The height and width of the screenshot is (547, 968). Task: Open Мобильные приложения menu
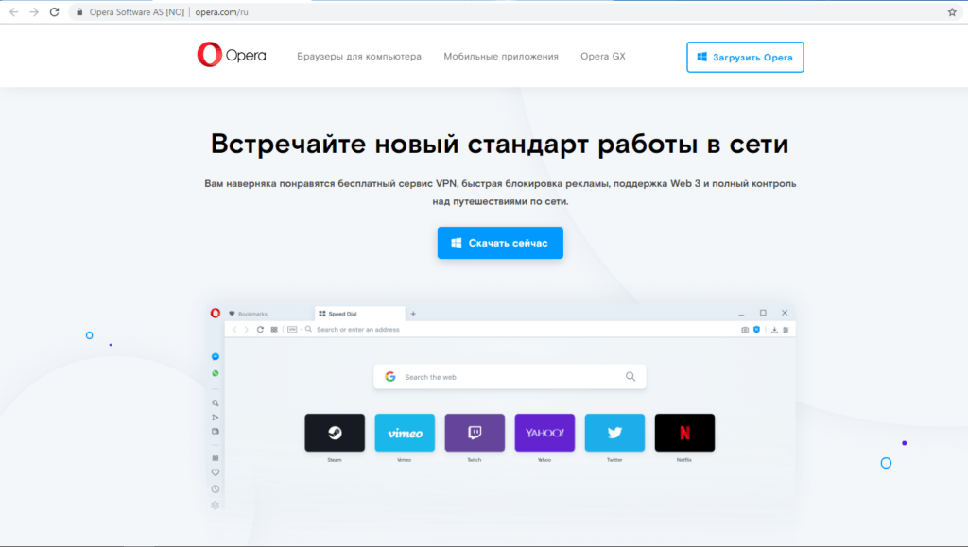coord(501,56)
